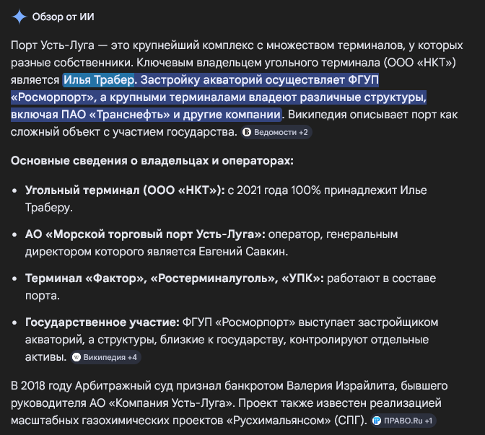Open the «Ведомости +2» source chip
485x435 pixels.
(276, 132)
